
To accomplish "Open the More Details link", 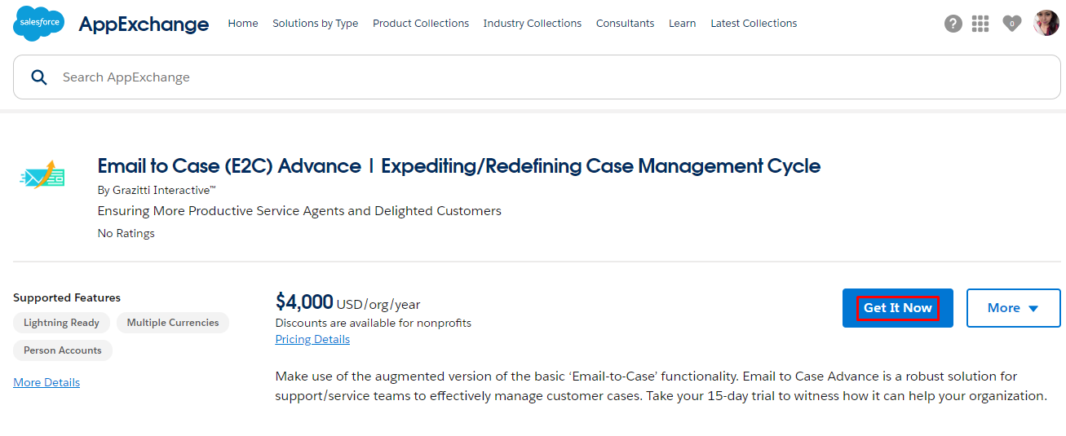I will [46, 382].
